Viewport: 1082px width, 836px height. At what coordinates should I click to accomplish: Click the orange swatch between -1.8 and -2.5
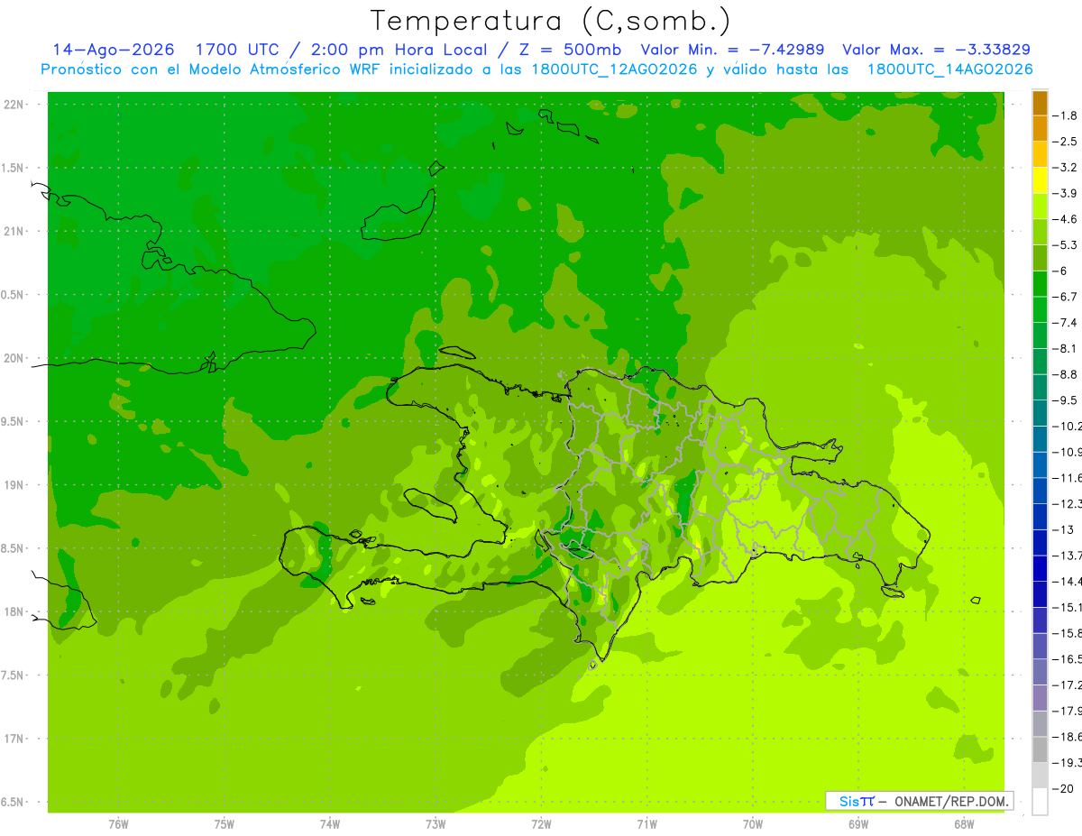pos(1040,129)
